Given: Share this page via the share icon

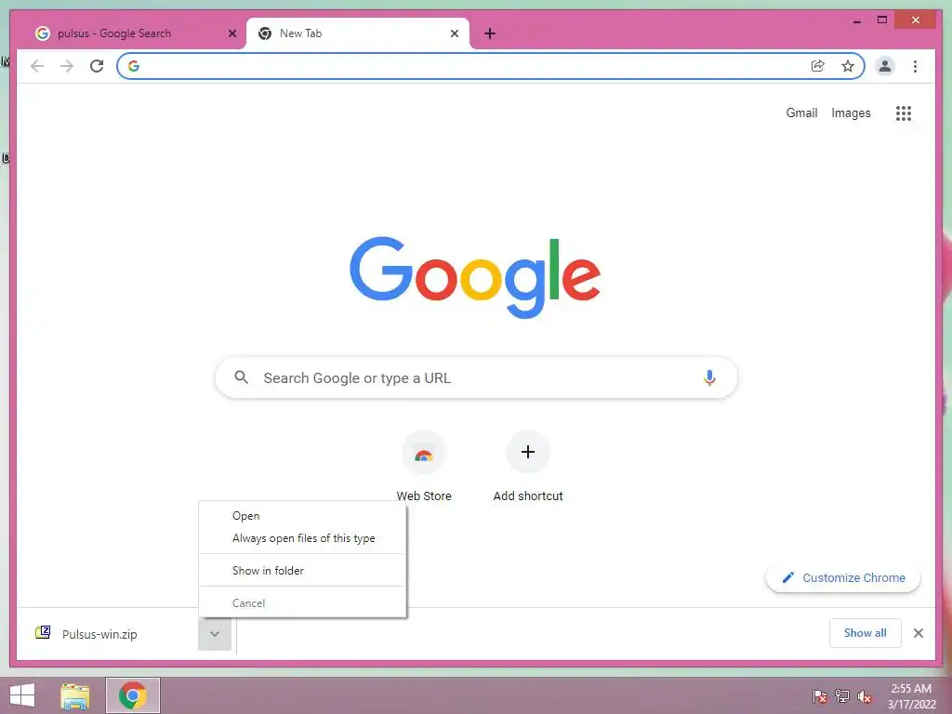Looking at the screenshot, I should click(818, 66).
